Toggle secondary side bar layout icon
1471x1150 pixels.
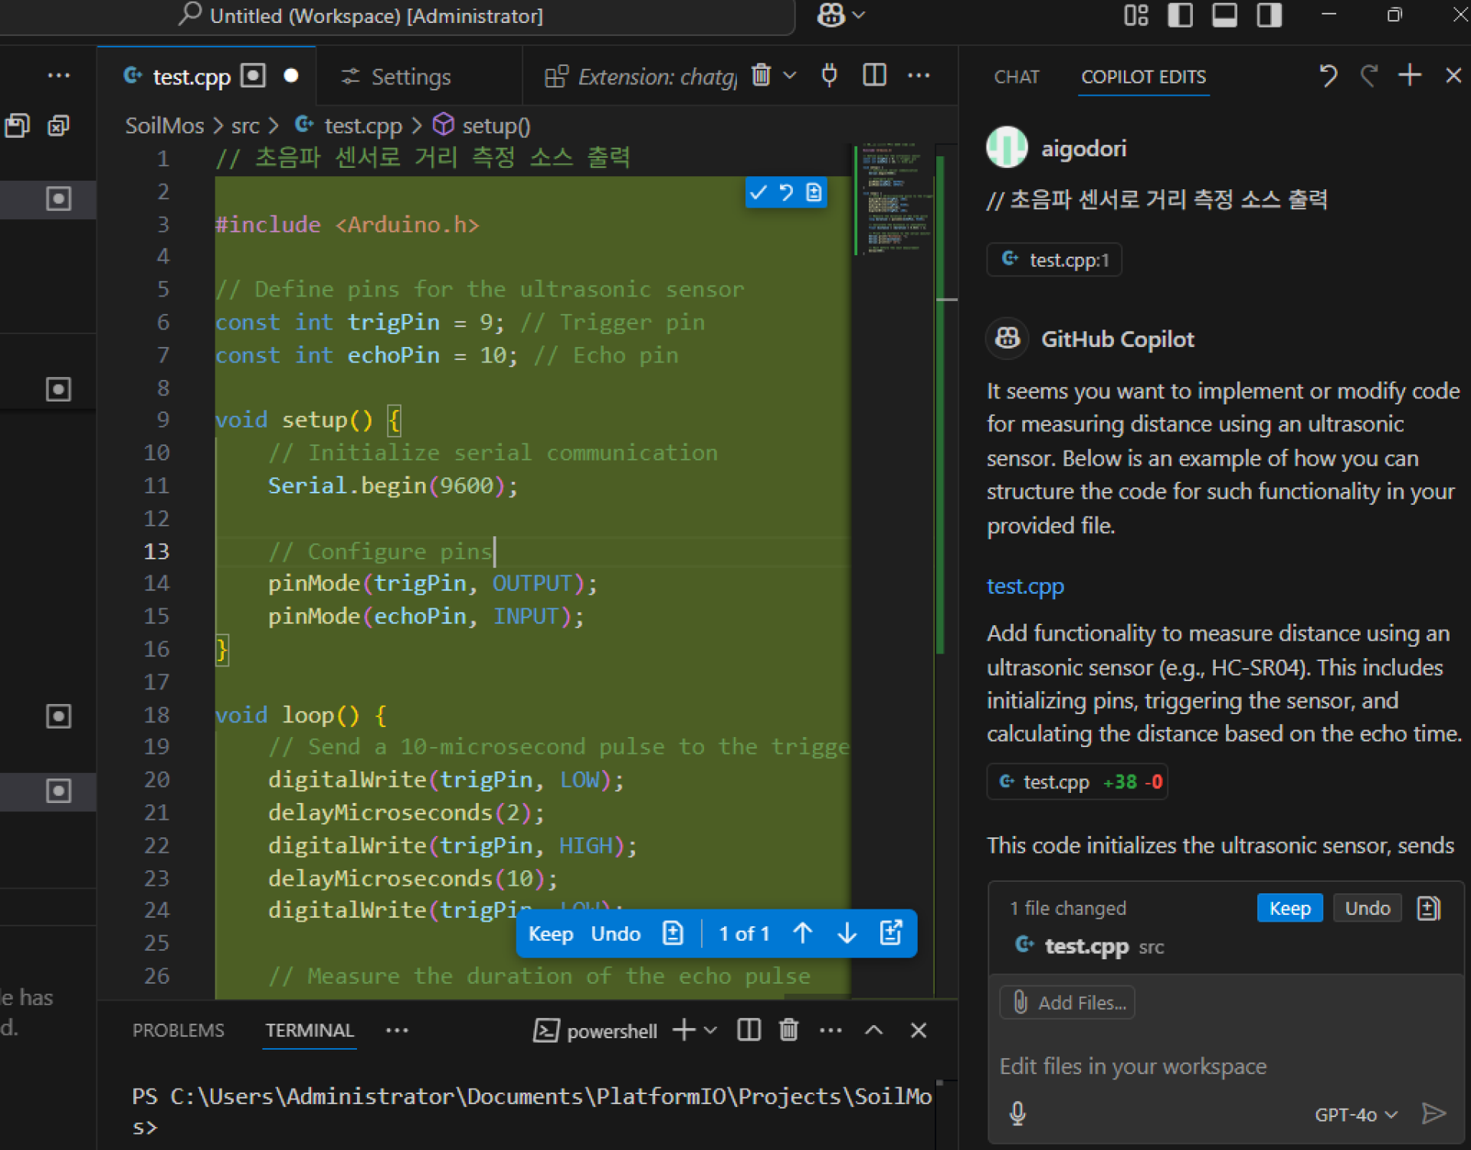1269,15
